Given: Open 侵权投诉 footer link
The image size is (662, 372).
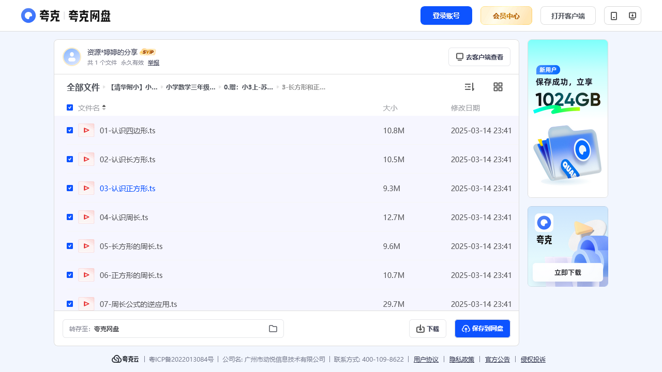Looking at the screenshot, I should (533, 359).
